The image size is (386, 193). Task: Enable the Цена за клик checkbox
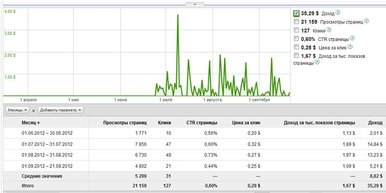[x=296, y=47]
